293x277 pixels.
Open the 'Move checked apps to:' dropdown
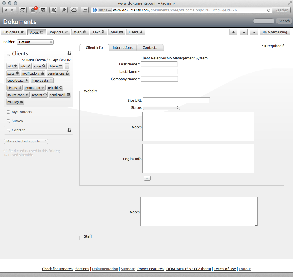[x=26, y=141]
